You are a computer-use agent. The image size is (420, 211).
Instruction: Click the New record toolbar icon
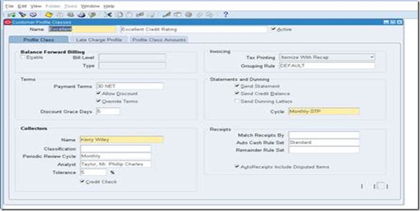(x=12, y=15)
